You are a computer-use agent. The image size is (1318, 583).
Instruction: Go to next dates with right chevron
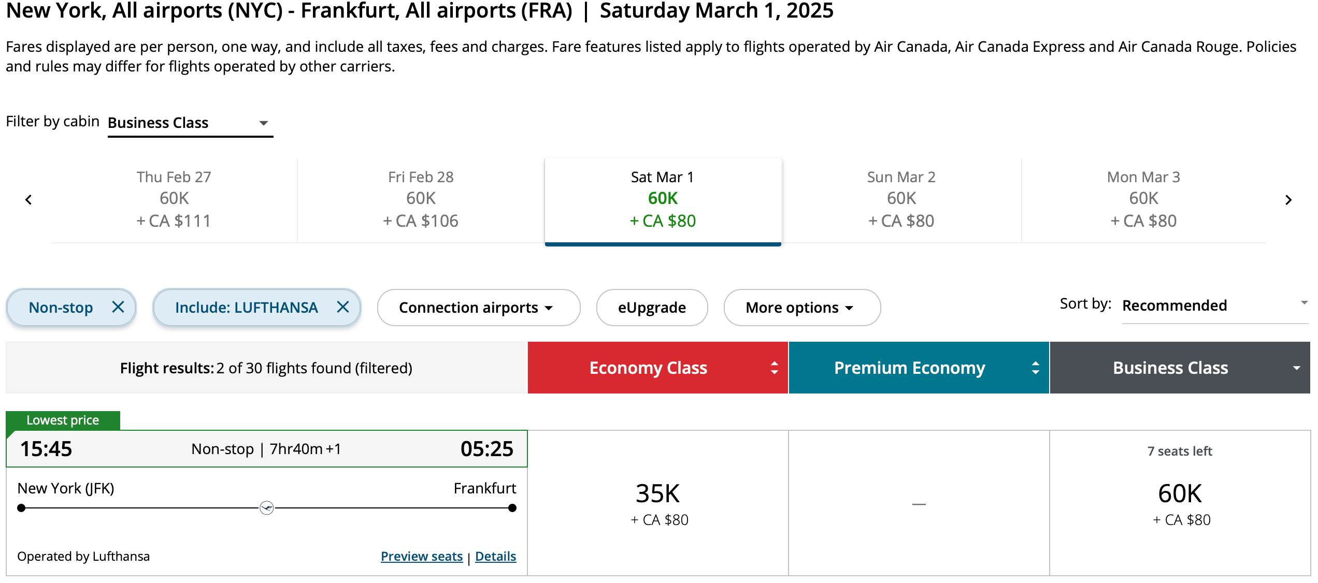[x=1288, y=200]
